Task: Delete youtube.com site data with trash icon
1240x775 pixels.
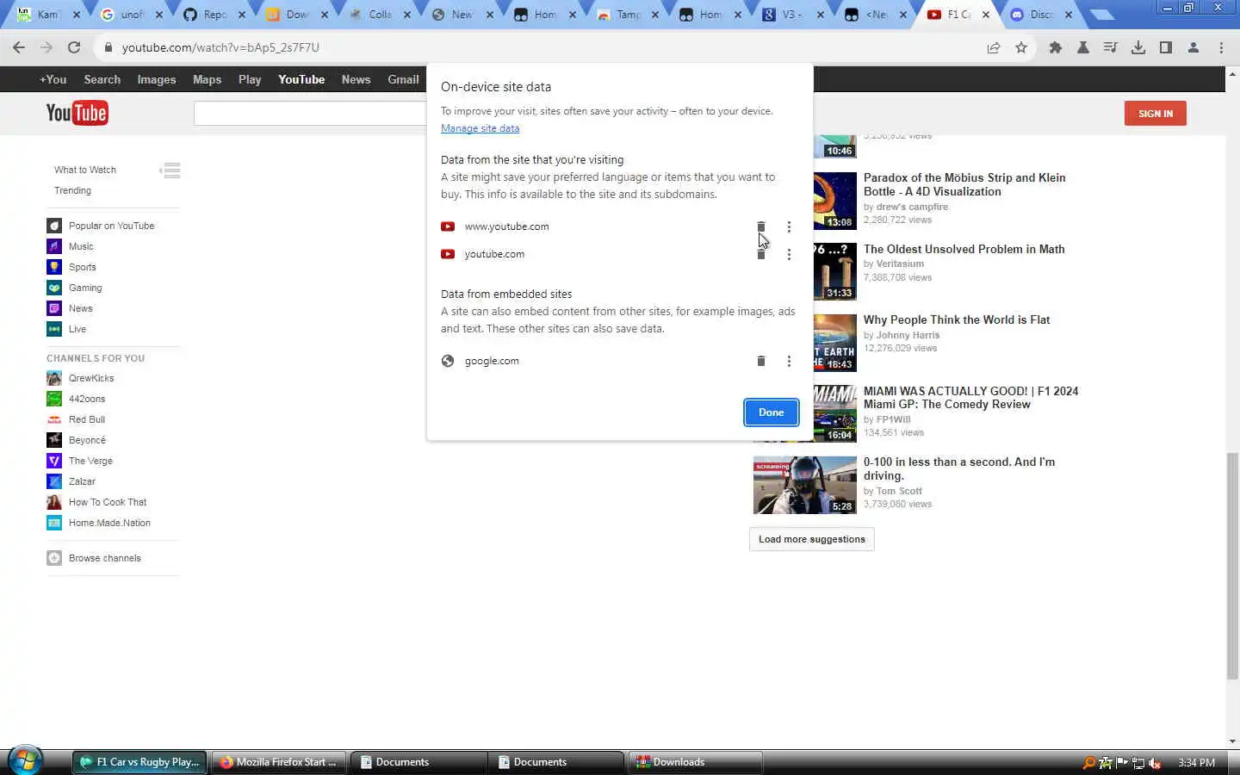Action: click(x=761, y=254)
